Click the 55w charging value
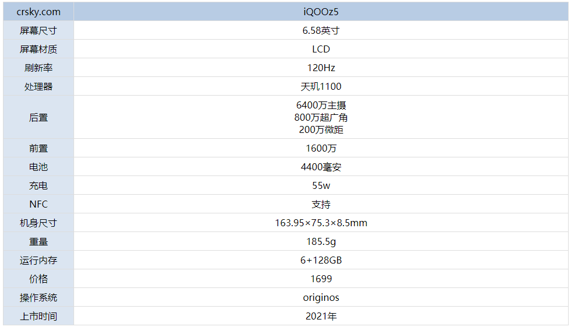 tap(321, 185)
